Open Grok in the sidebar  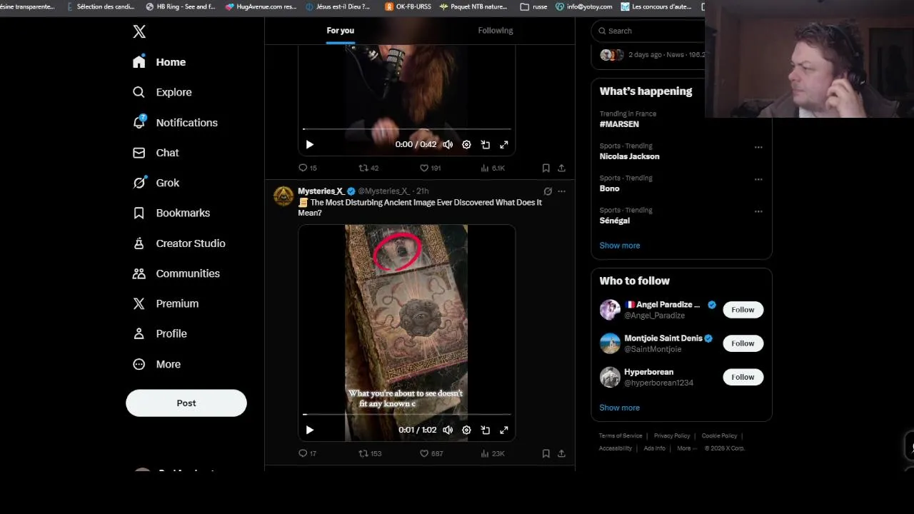click(x=156, y=183)
